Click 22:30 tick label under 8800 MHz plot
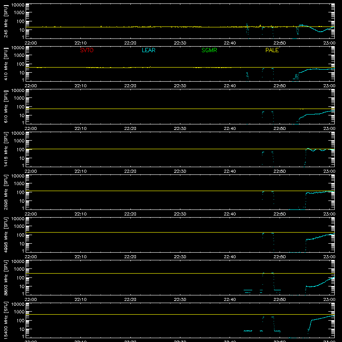The height and width of the screenshot is (342, 342). (x=180, y=300)
